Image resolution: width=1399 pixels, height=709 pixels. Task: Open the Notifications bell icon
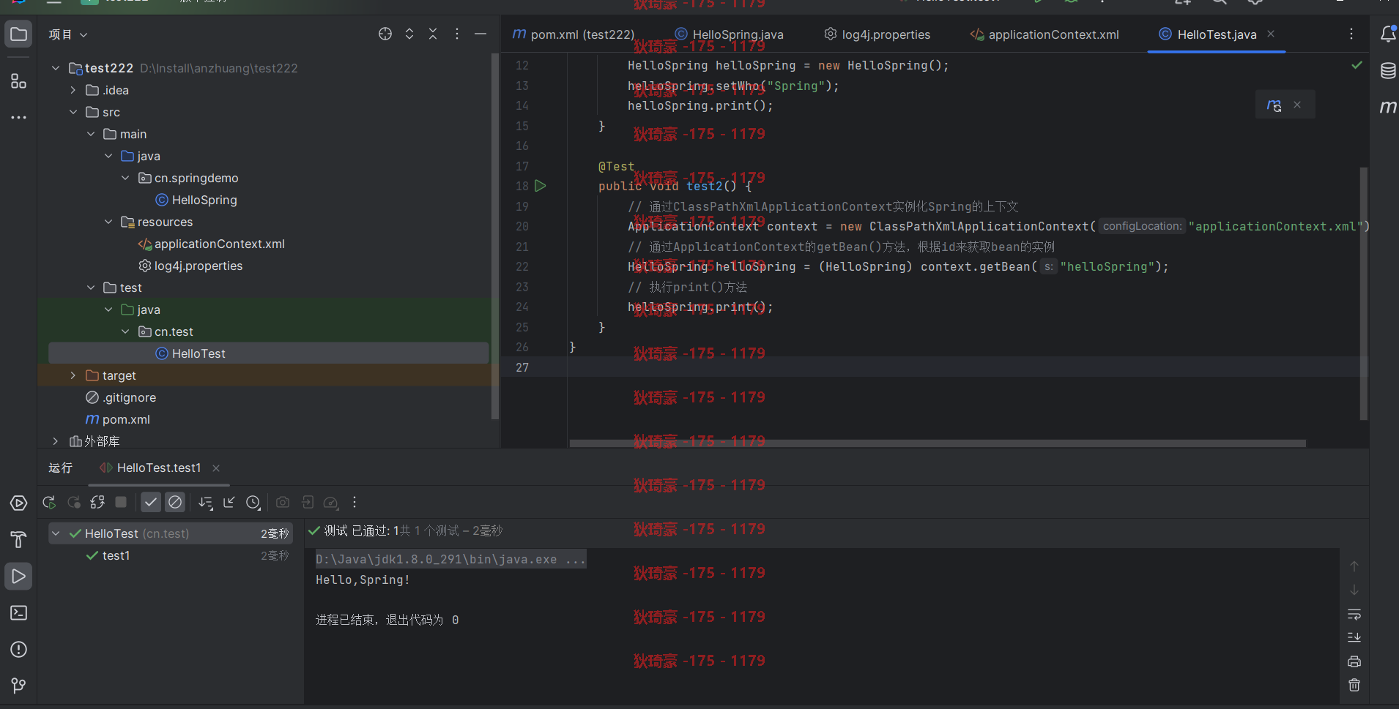pyautogui.click(x=1388, y=34)
